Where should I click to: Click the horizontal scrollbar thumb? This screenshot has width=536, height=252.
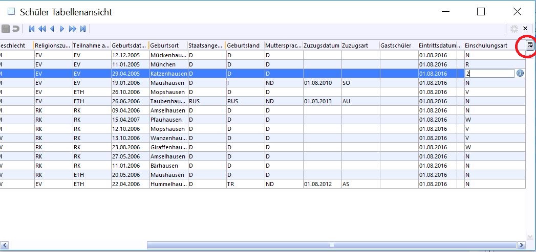point(332,245)
